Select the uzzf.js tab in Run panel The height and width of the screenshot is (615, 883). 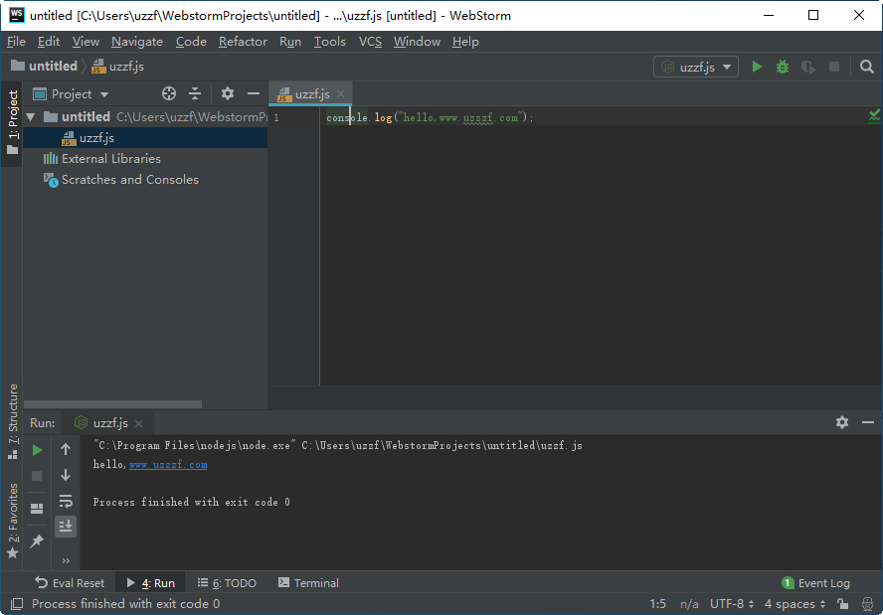(x=109, y=423)
